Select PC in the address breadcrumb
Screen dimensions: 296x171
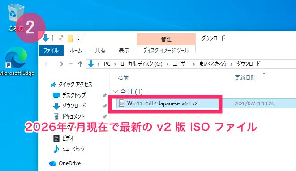[x=107, y=64]
